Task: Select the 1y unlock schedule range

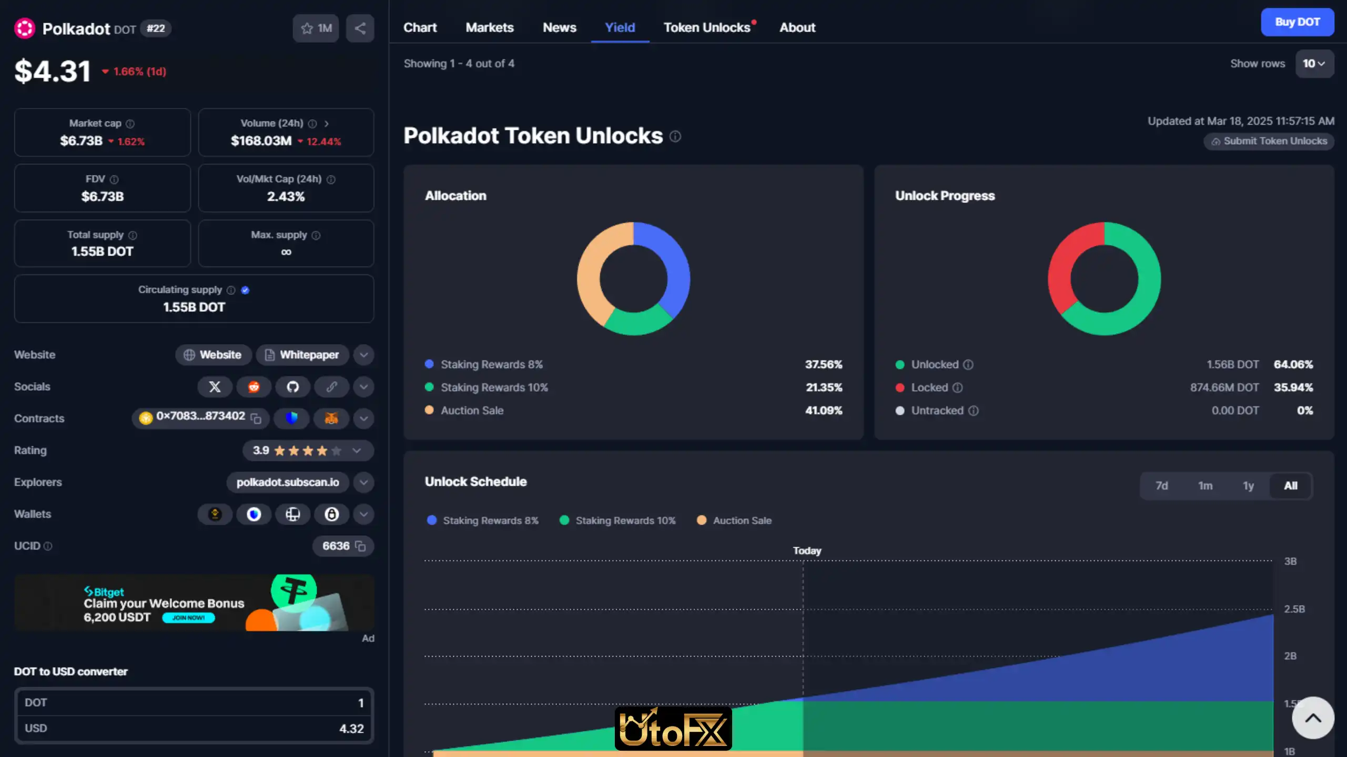Action: (1248, 486)
